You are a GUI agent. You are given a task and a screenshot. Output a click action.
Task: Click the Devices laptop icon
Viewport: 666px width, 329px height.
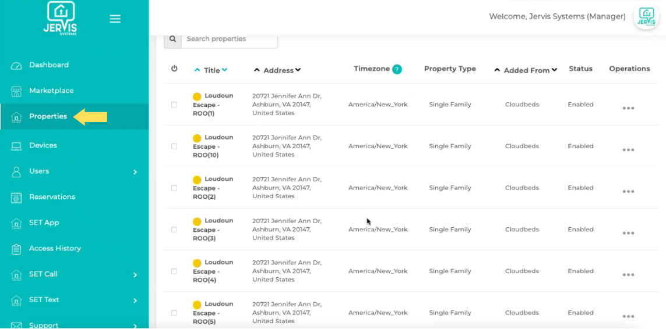(16, 146)
